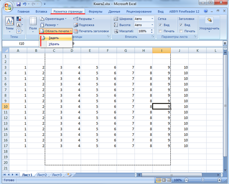Open Excel help icon

click(206, 11)
